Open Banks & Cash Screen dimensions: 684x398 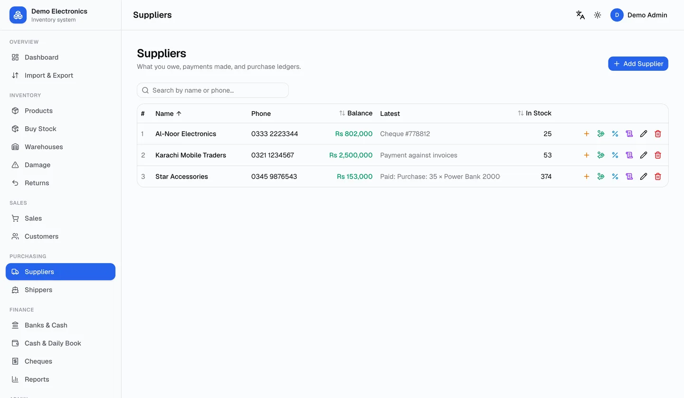coord(60,325)
